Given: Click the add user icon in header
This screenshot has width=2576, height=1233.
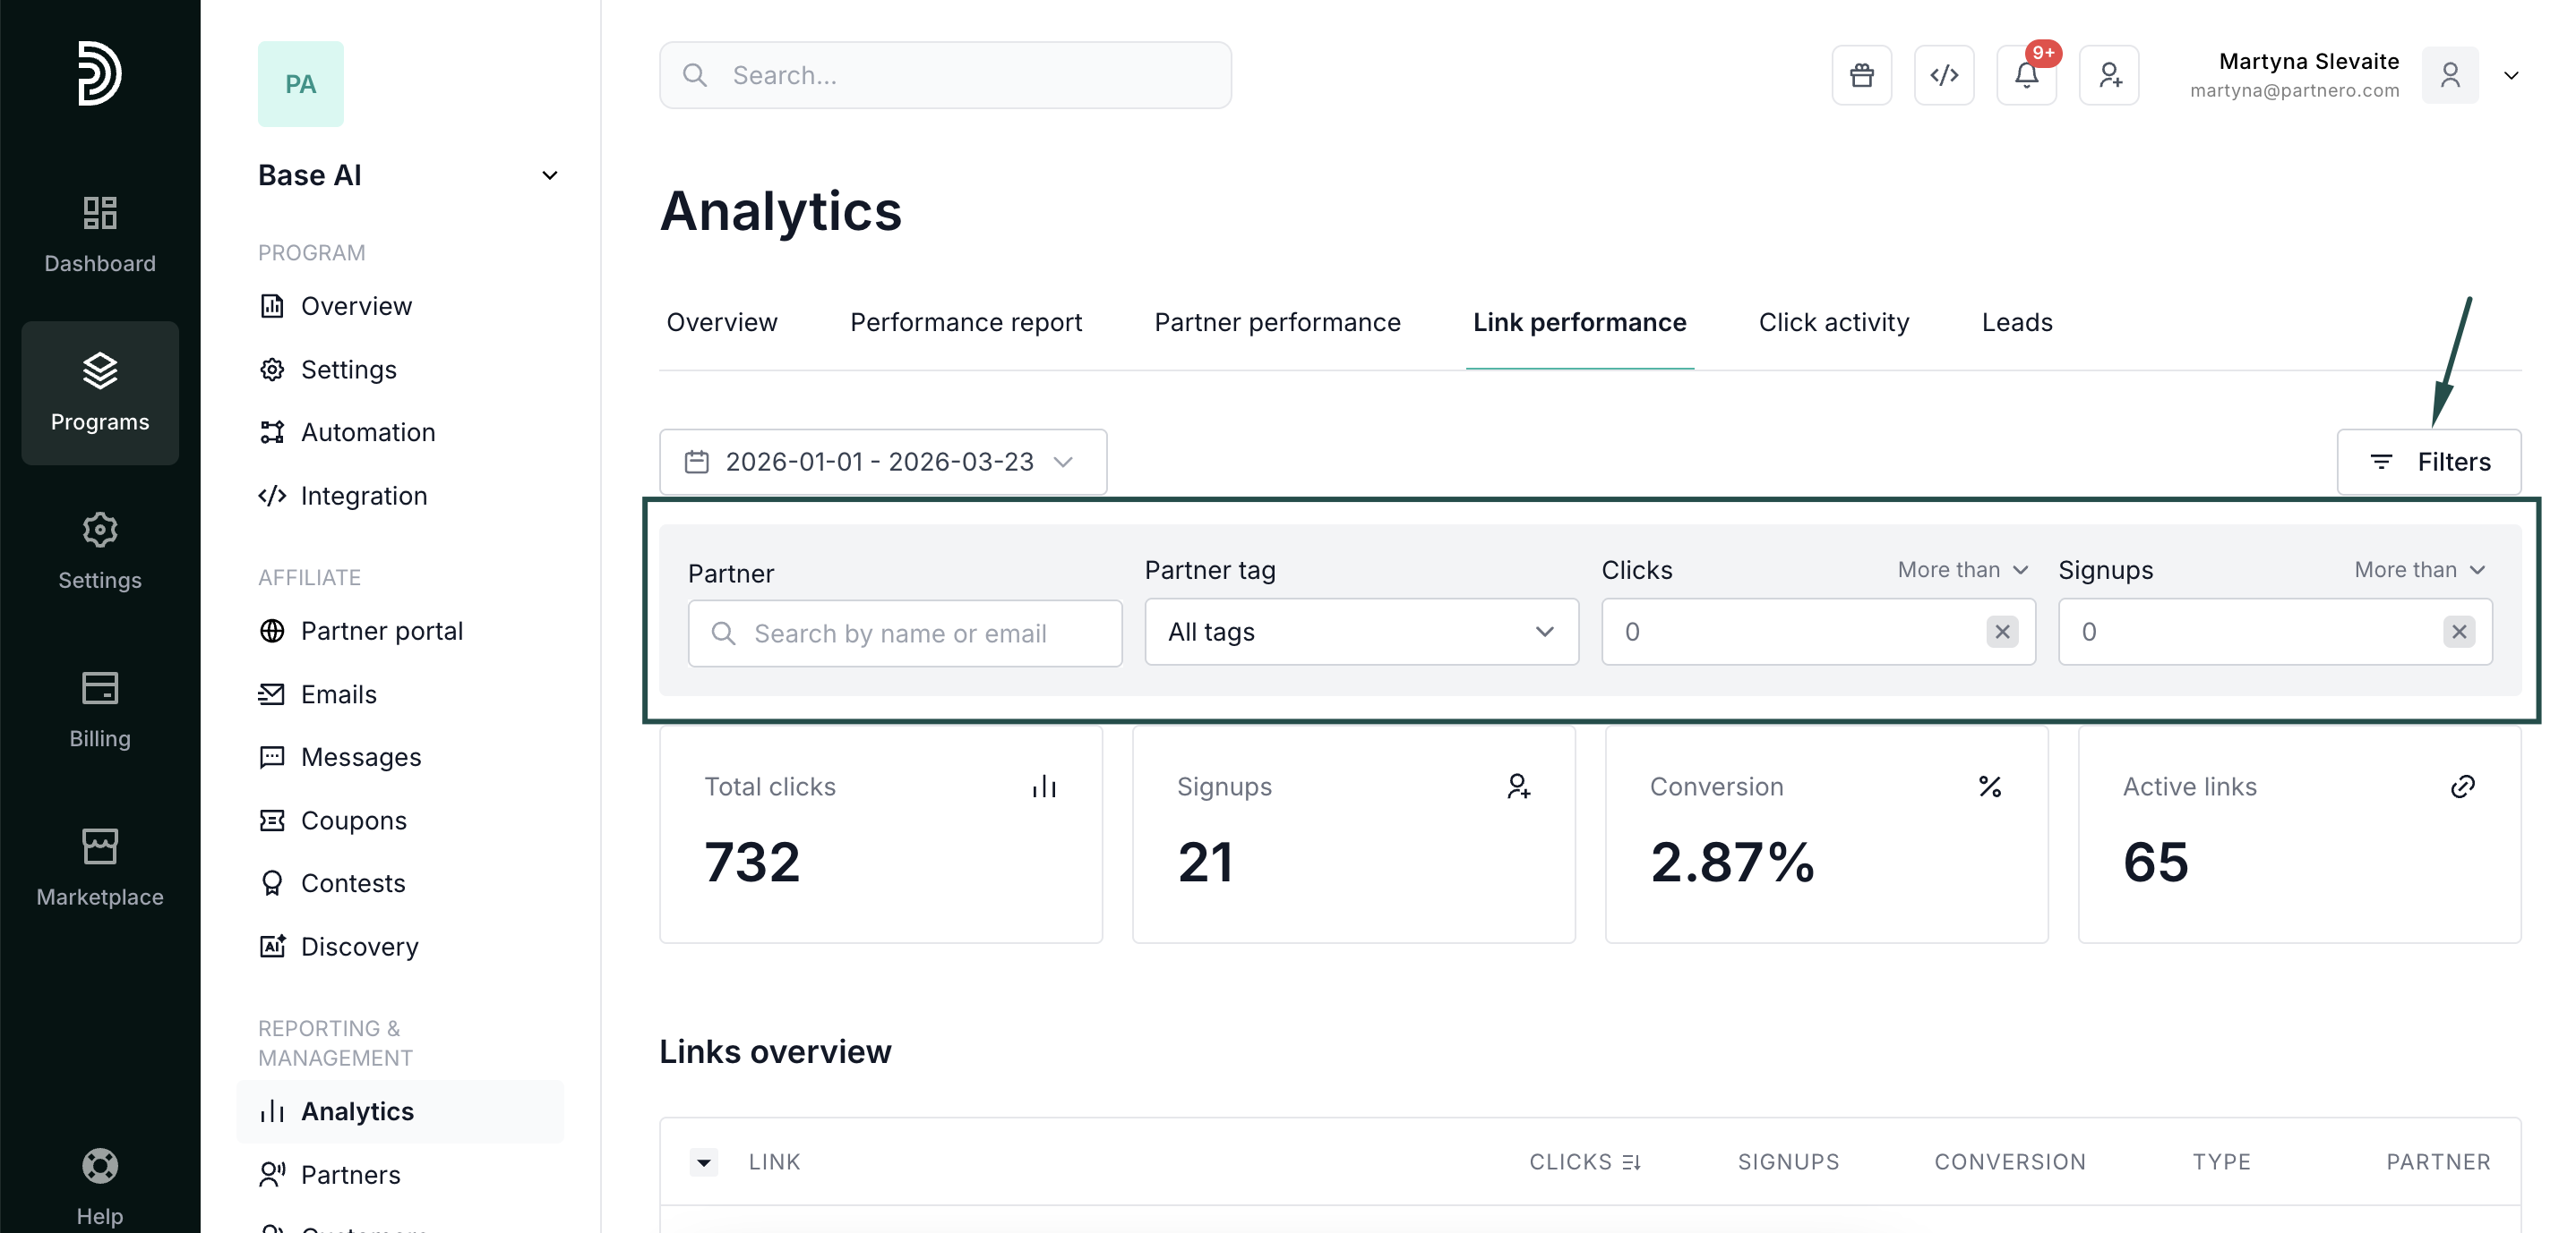Looking at the screenshot, I should point(2109,75).
